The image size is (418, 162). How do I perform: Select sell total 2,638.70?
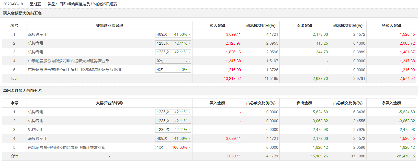(x=320, y=79)
